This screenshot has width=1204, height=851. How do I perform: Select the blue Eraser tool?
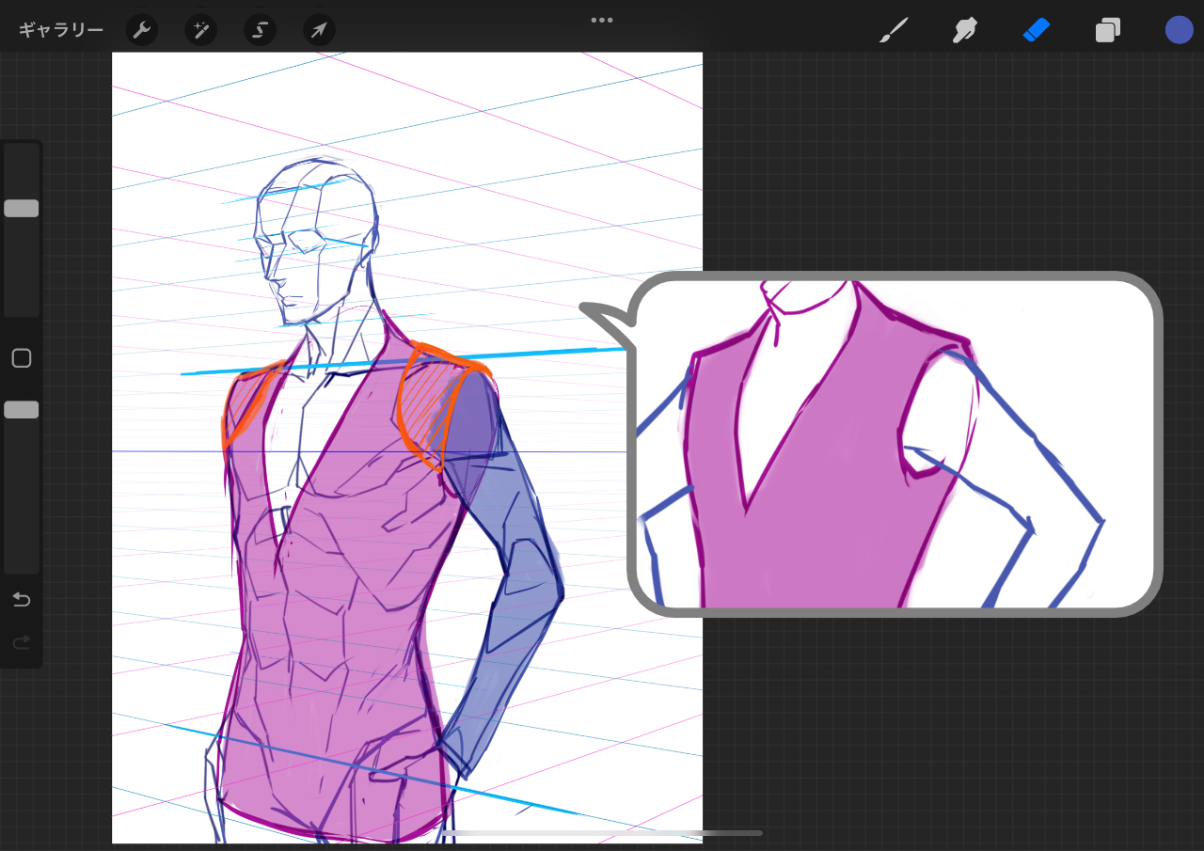pos(1036,30)
